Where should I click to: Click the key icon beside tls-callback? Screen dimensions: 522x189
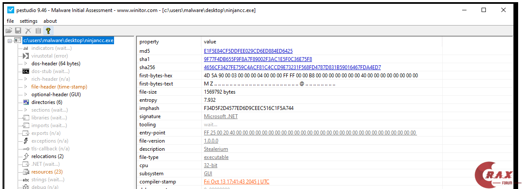(x=26, y=149)
